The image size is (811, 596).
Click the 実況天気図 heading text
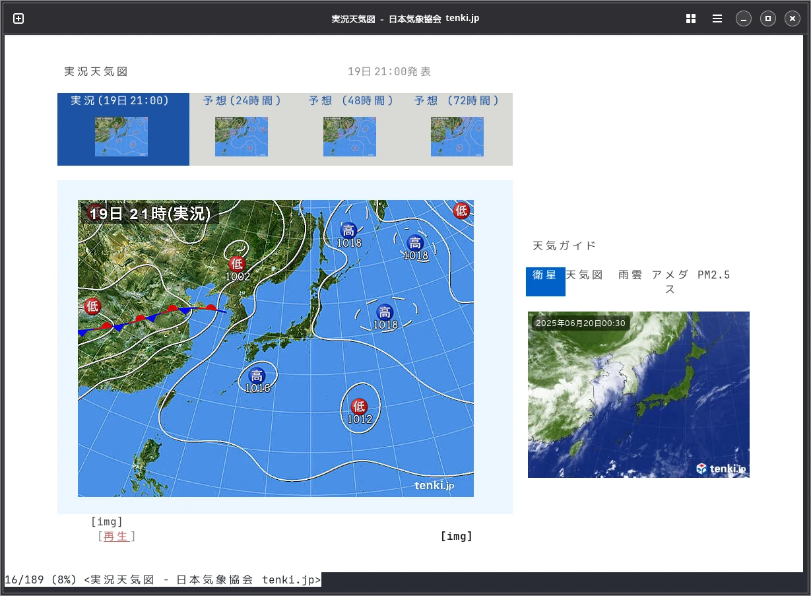click(x=96, y=72)
